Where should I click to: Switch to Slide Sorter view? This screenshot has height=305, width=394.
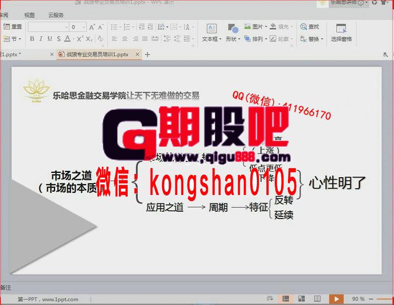(x=302, y=299)
